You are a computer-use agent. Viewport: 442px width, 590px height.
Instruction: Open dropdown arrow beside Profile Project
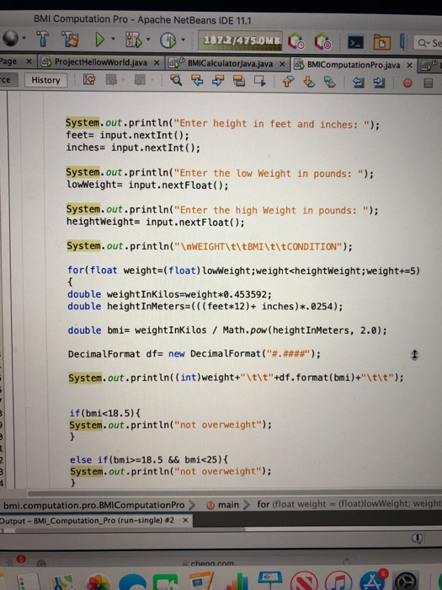point(183,40)
